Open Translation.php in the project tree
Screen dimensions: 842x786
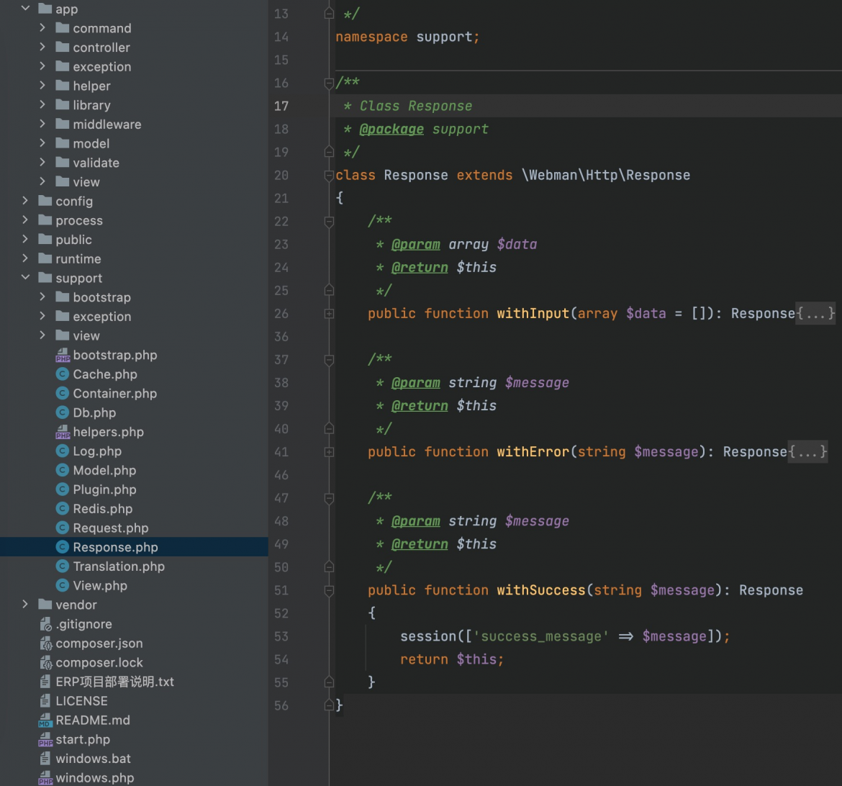(x=119, y=566)
